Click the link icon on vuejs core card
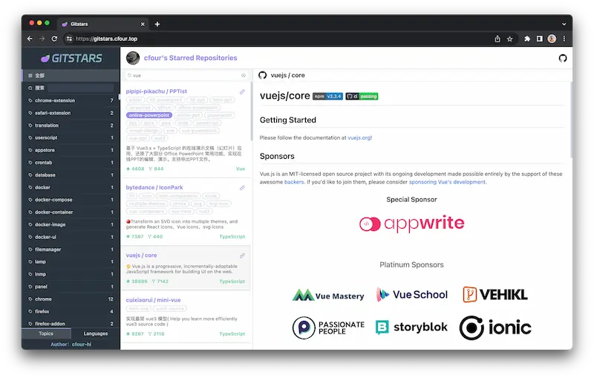 [x=242, y=255]
